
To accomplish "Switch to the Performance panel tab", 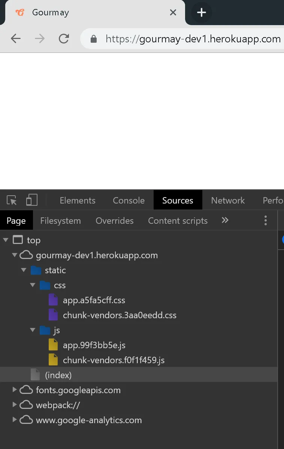I will click(x=273, y=200).
